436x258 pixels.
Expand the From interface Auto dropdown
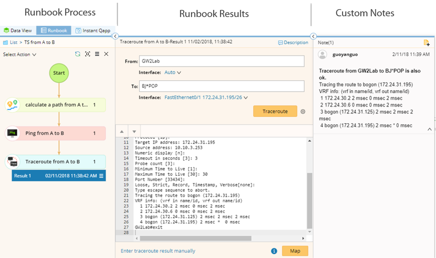[173, 73]
